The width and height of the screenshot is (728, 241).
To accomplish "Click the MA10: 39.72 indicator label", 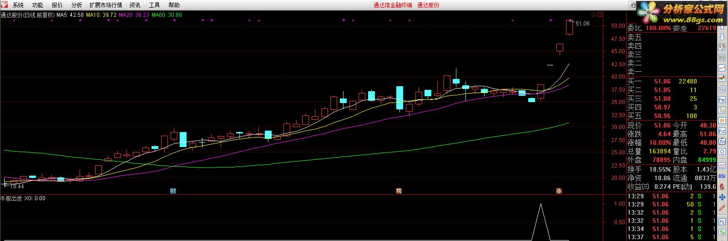I will pyautogui.click(x=101, y=15).
